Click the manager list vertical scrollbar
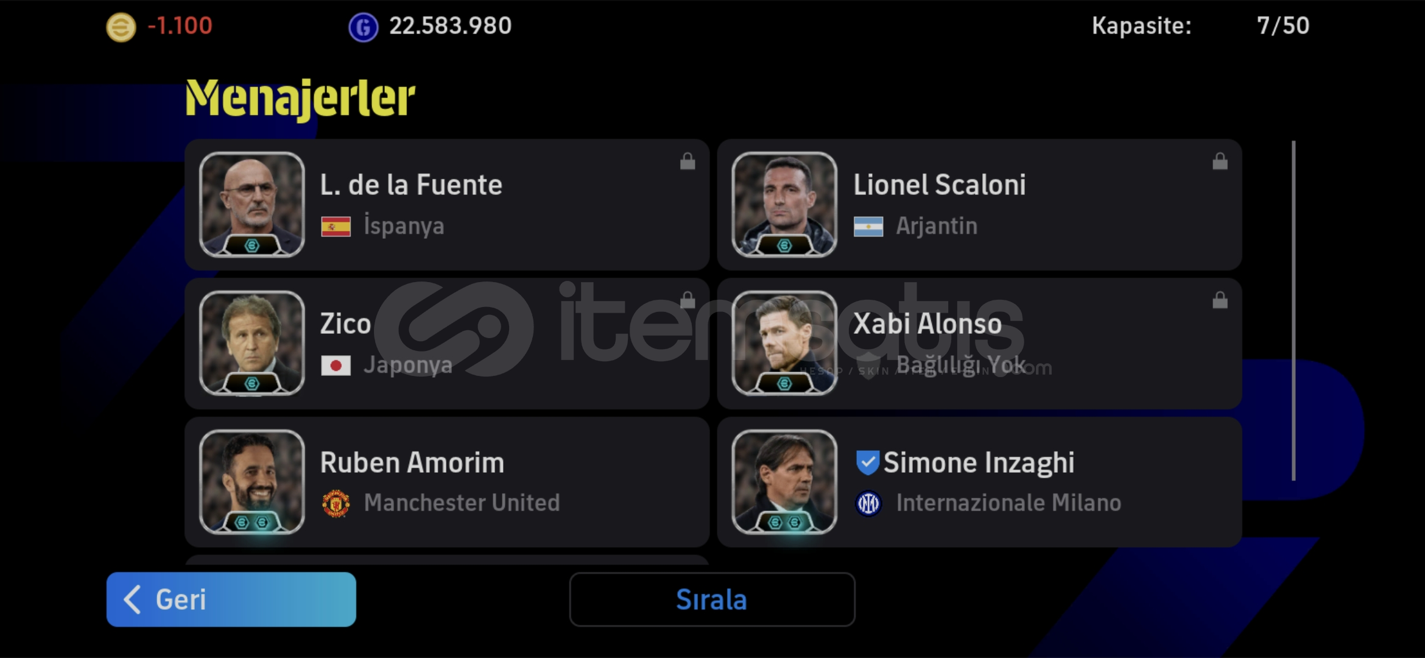Viewport: 1425px width, 658px height. [1293, 311]
